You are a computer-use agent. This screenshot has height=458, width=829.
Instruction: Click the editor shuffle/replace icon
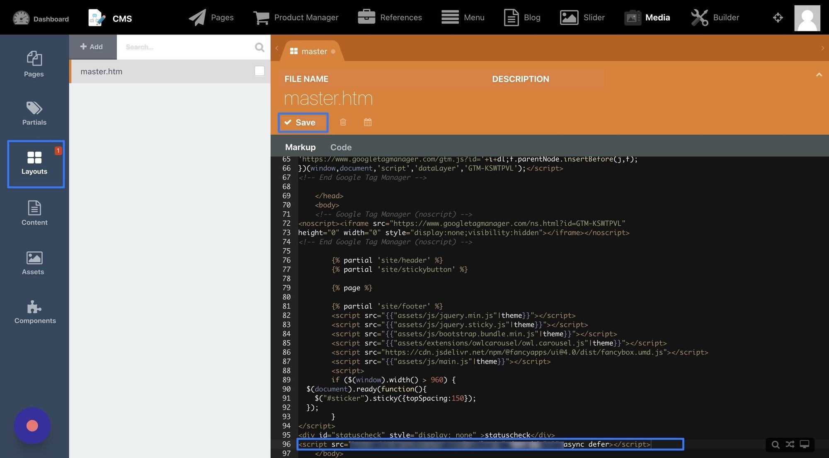(790, 444)
